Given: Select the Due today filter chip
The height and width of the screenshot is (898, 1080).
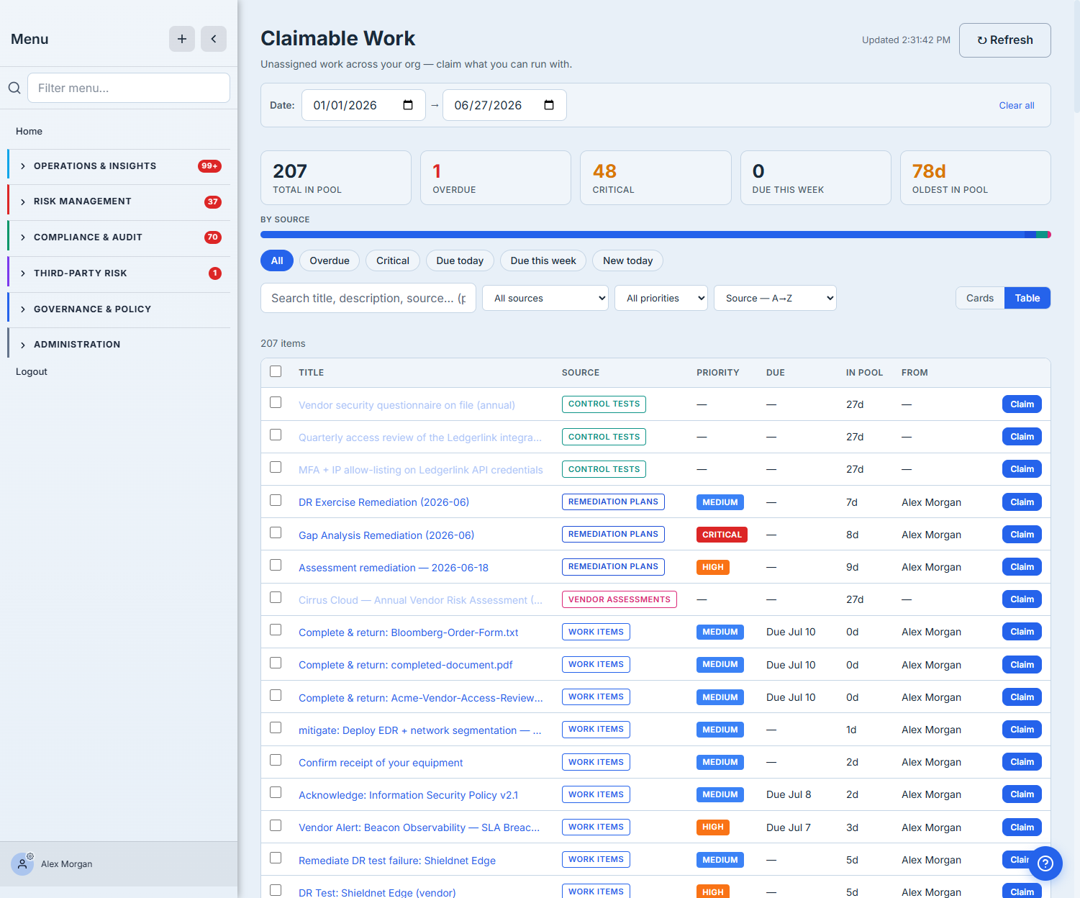Looking at the screenshot, I should (460, 260).
